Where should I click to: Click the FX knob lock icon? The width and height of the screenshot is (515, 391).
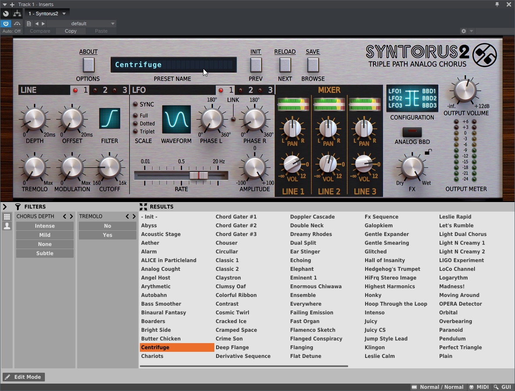[x=428, y=152]
